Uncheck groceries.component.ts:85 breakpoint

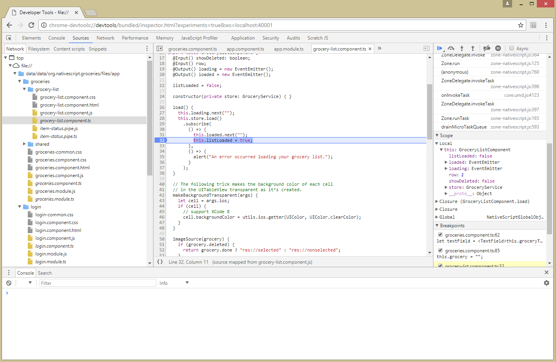440,250
